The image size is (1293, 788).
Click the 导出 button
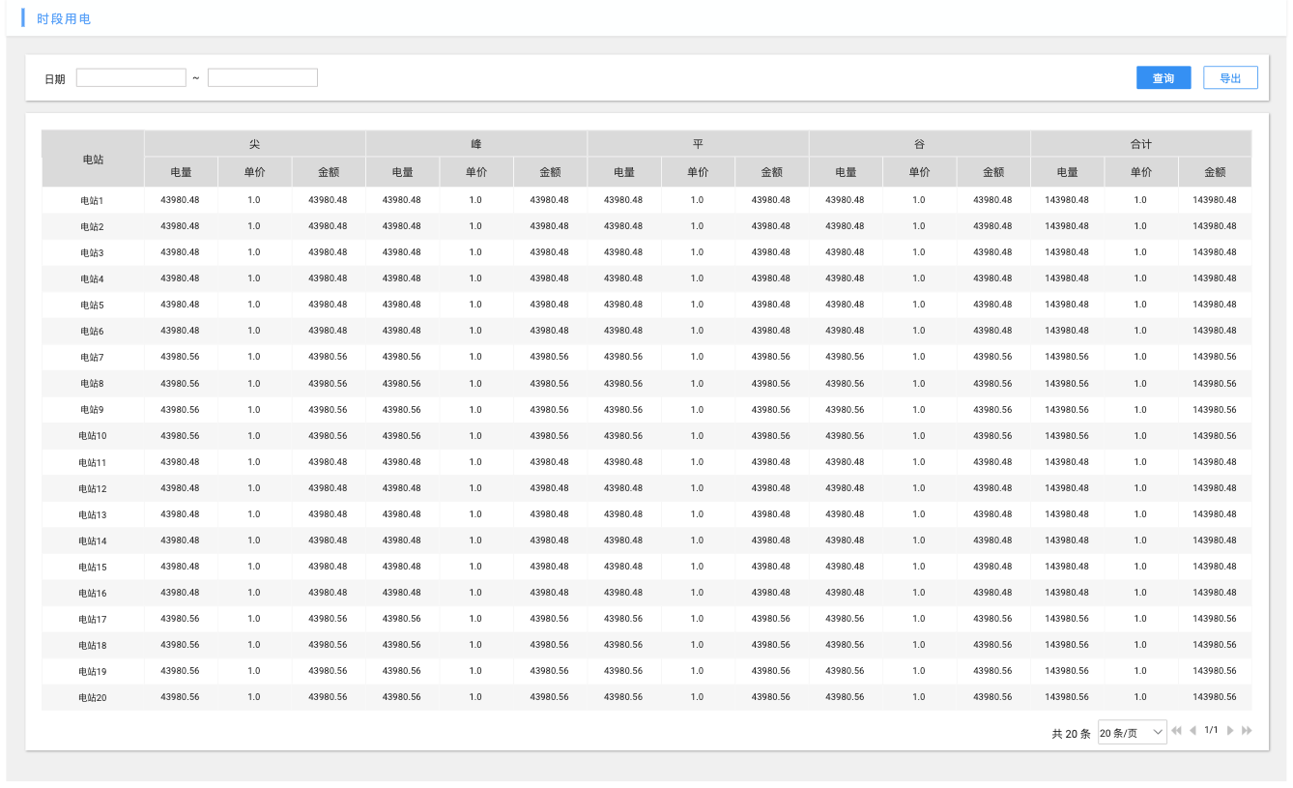click(x=1230, y=78)
